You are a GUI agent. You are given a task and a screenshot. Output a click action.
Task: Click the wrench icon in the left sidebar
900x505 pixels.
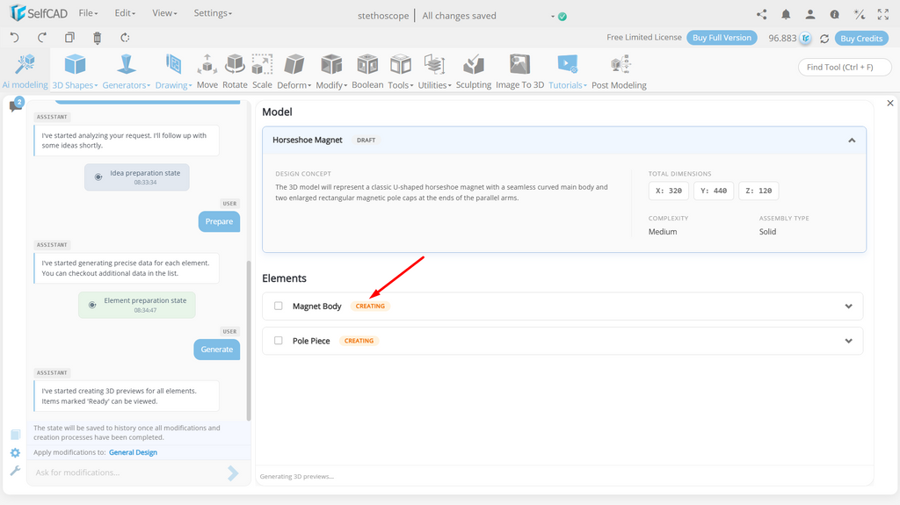[x=16, y=471]
